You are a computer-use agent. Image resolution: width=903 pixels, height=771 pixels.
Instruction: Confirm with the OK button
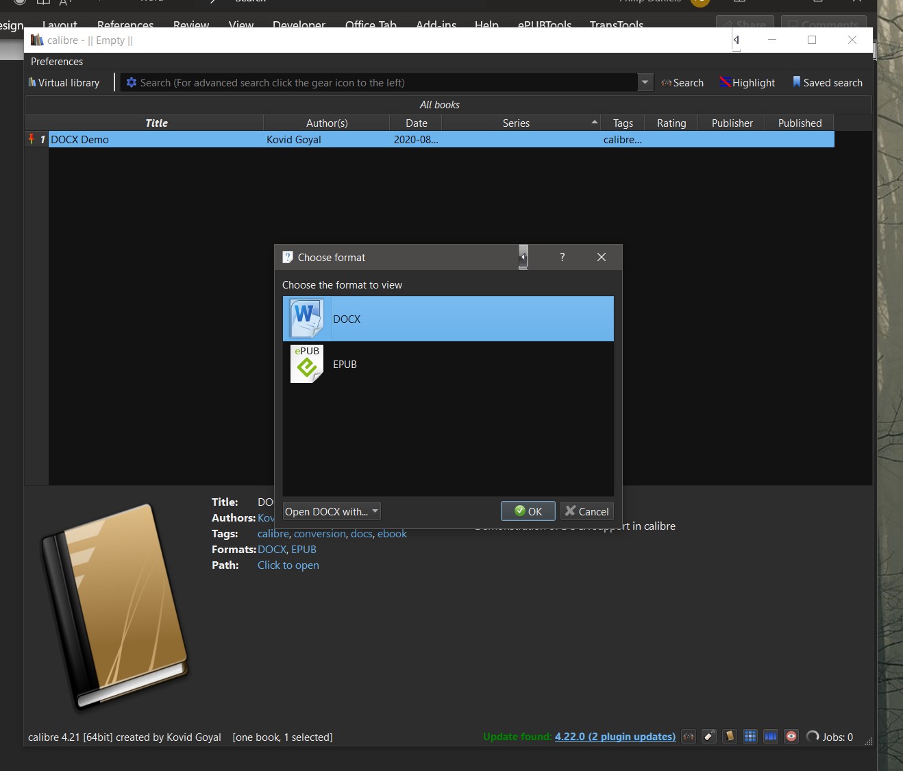pos(528,511)
